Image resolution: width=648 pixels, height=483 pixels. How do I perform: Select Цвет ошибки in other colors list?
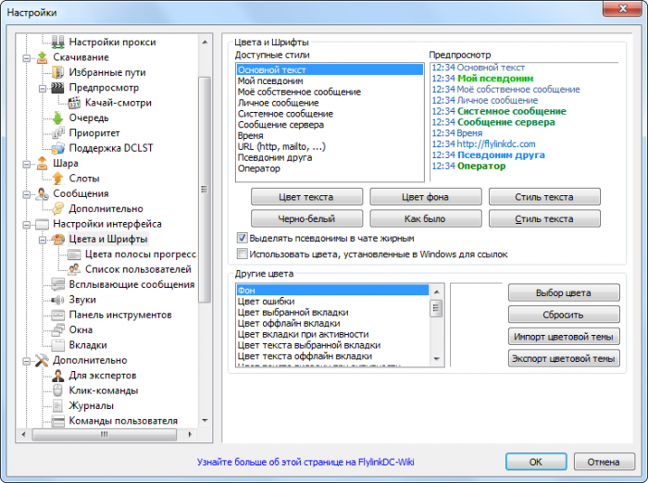click(267, 302)
